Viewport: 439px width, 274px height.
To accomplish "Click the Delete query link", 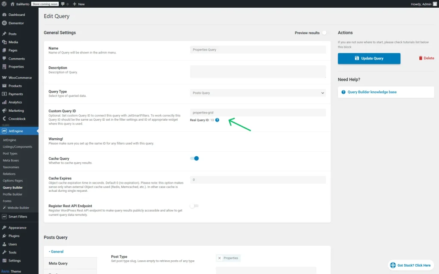I will [427, 58].
